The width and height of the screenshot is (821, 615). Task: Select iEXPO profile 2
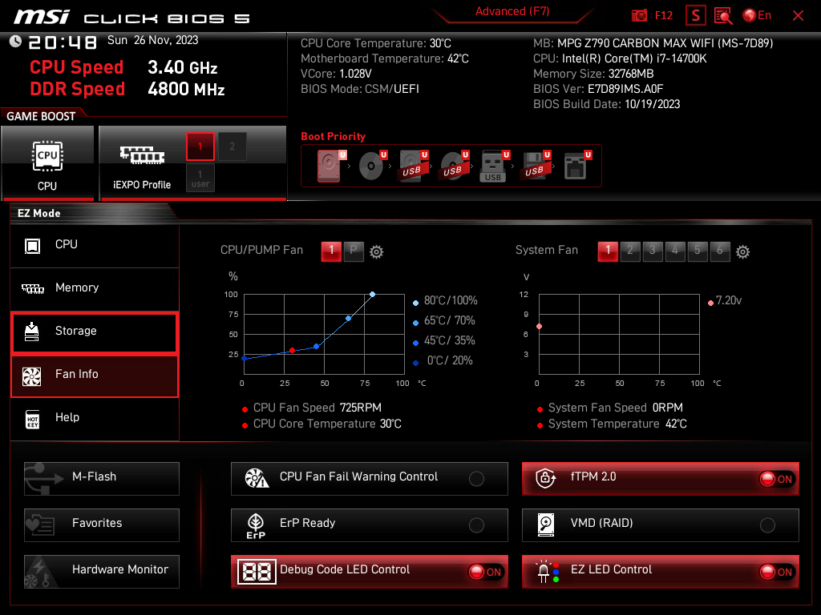(x=232, y=147)
